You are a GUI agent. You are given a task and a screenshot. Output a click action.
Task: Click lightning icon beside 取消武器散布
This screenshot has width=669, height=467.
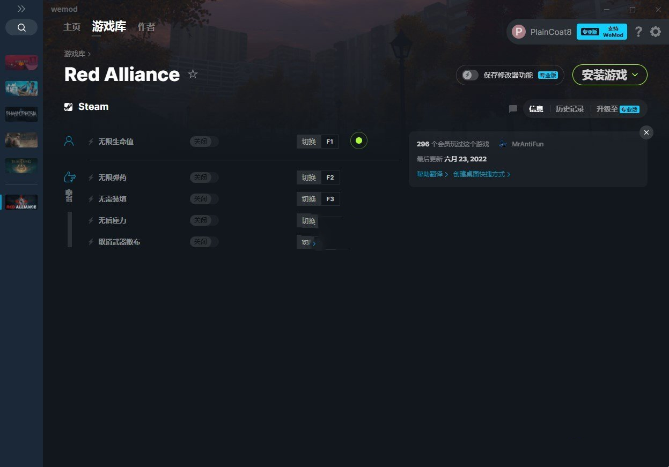(x=91, y=242)
